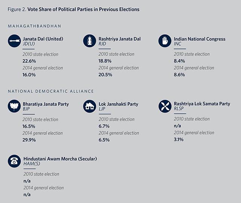This screenshot has height=203, width=241.
Task: Select the Janata Dal (United) party name
Action: tap(43, 39)
